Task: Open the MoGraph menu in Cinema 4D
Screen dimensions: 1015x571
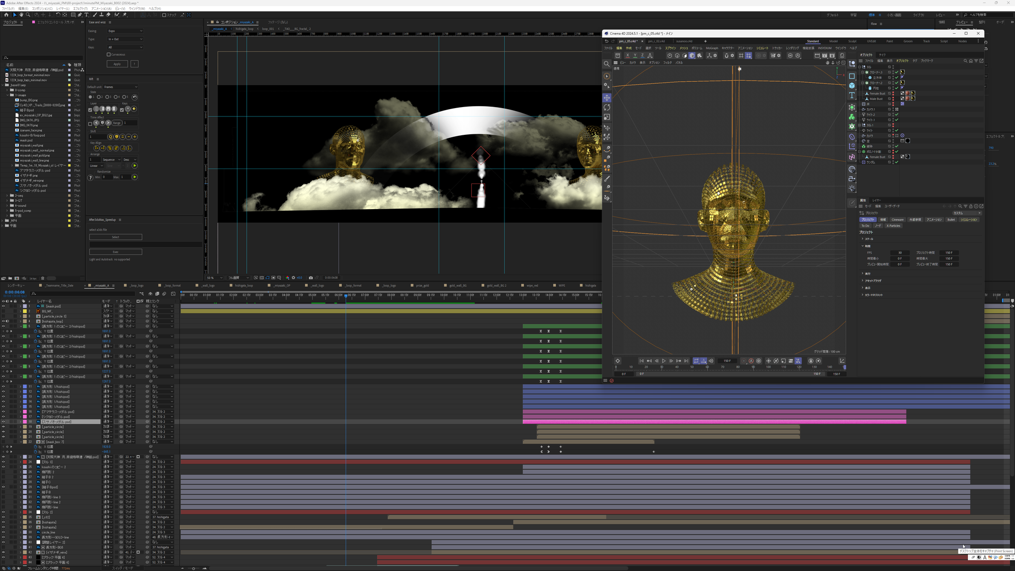Action: coord(712,48)
